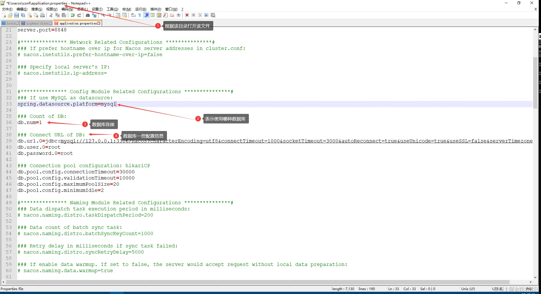Open the 编辑(E) menu
This screenshot has width=541, height=294.
point(22,9)
